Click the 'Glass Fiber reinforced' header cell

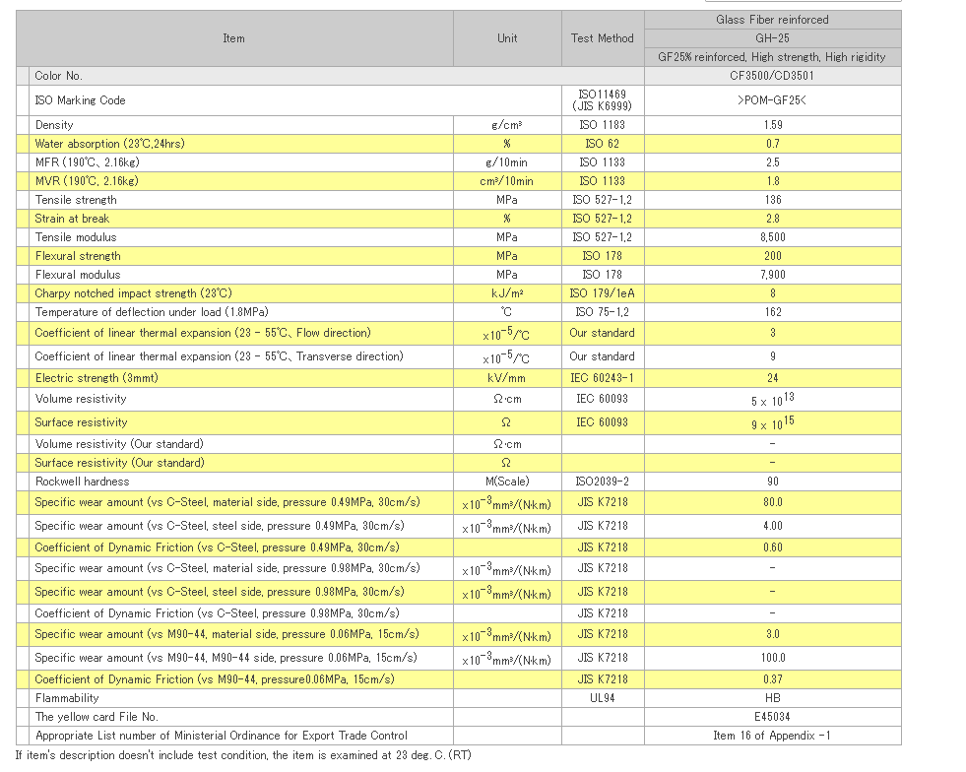coord(772,20)
